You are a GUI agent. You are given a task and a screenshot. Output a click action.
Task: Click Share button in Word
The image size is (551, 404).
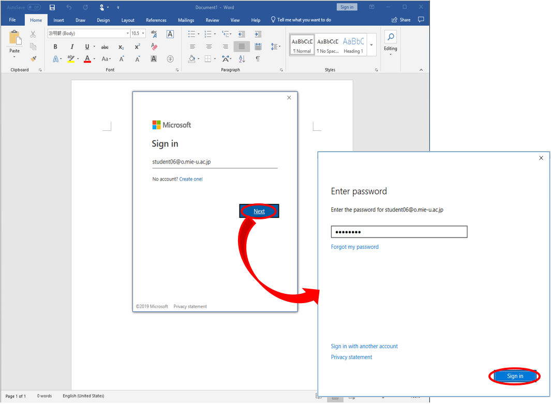tap(401, 20)
